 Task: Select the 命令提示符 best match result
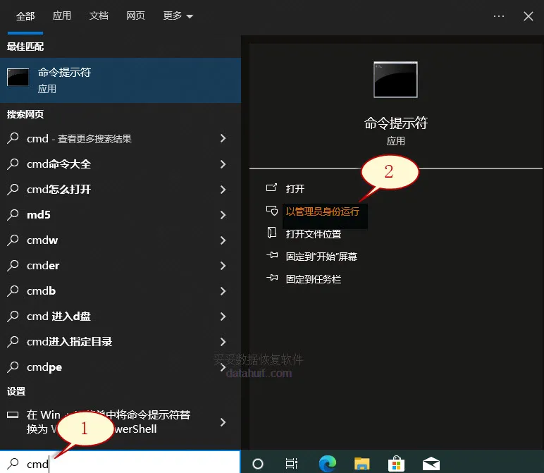pos(120,80)
